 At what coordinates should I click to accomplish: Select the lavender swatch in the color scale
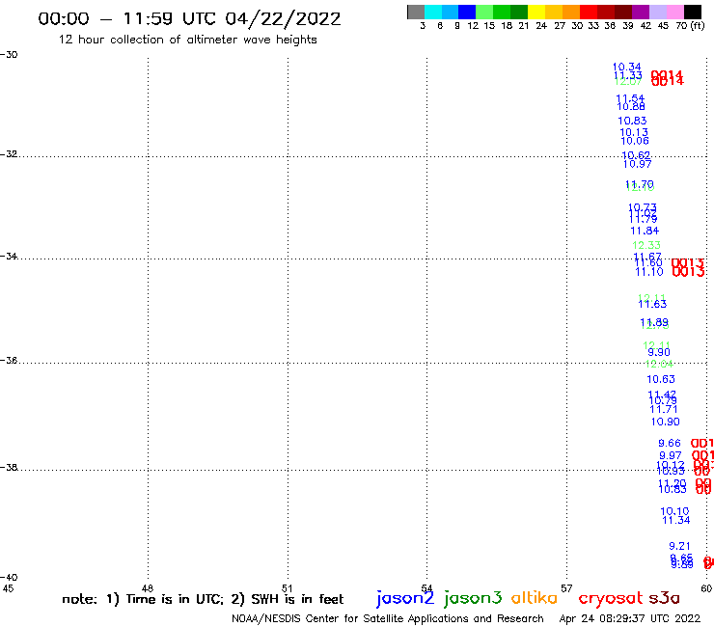[x=657, y=12]
